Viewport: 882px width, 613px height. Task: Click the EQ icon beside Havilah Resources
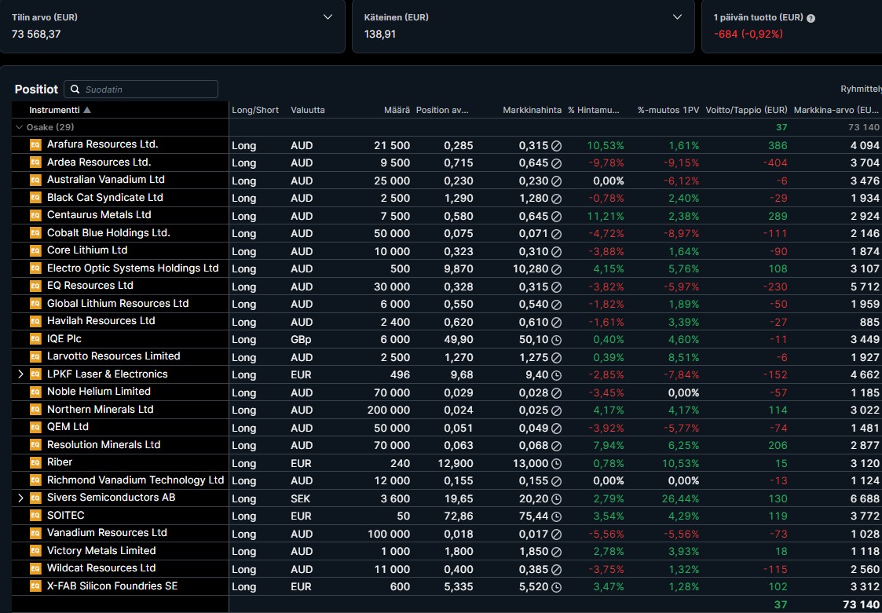point(35,321)
